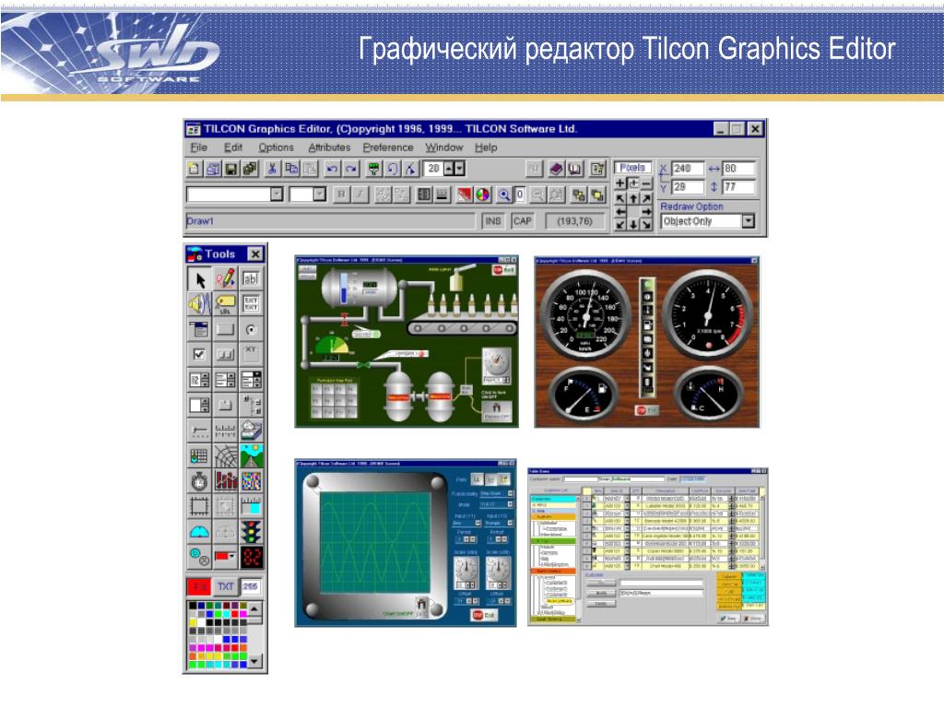The width and height of the screenshot is (944, 708).
Task: Open the Window menu
Action: pos(444,147)
